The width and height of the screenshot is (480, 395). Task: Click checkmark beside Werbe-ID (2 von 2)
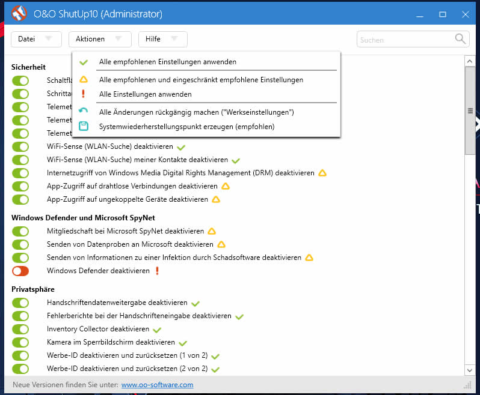215,370
